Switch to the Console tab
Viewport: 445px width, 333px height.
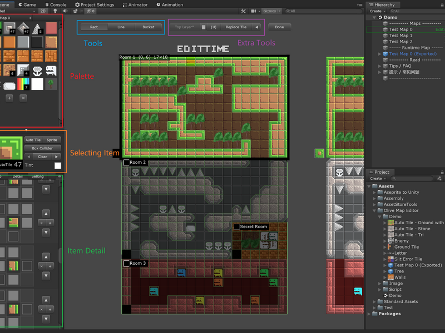[x=56, y=5]
